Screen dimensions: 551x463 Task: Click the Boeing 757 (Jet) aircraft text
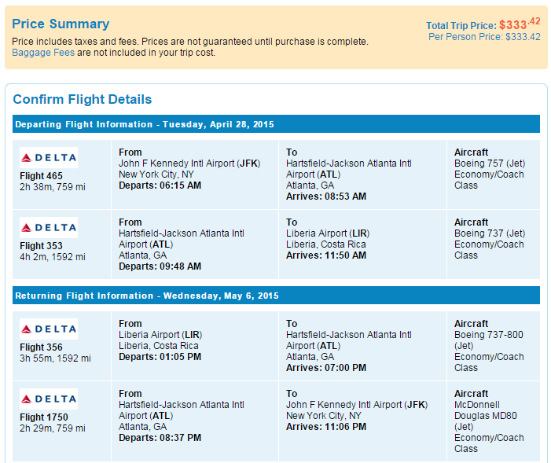pos(489,164)
